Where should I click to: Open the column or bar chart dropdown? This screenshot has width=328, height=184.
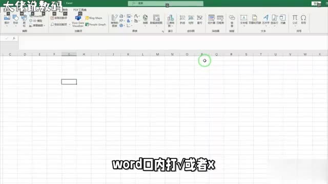tap(121, 16)
